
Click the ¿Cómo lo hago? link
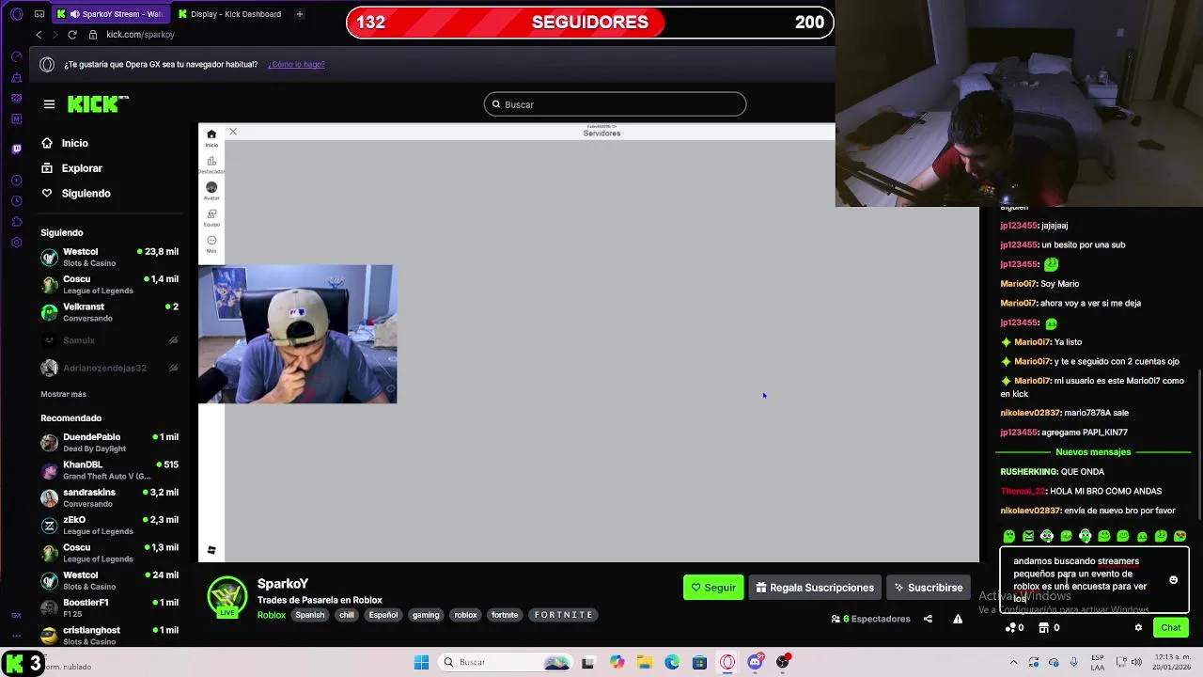(296, 64)
